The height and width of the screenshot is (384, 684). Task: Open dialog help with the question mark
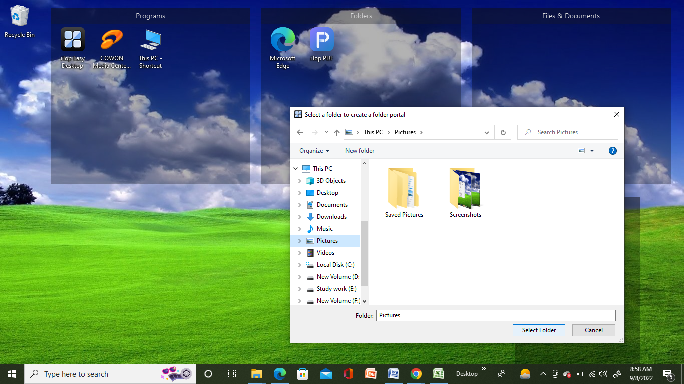click(x=612, y=151)
